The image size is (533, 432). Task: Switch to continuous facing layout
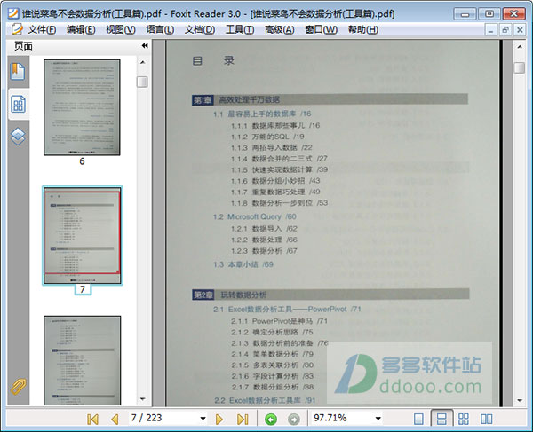464,419
